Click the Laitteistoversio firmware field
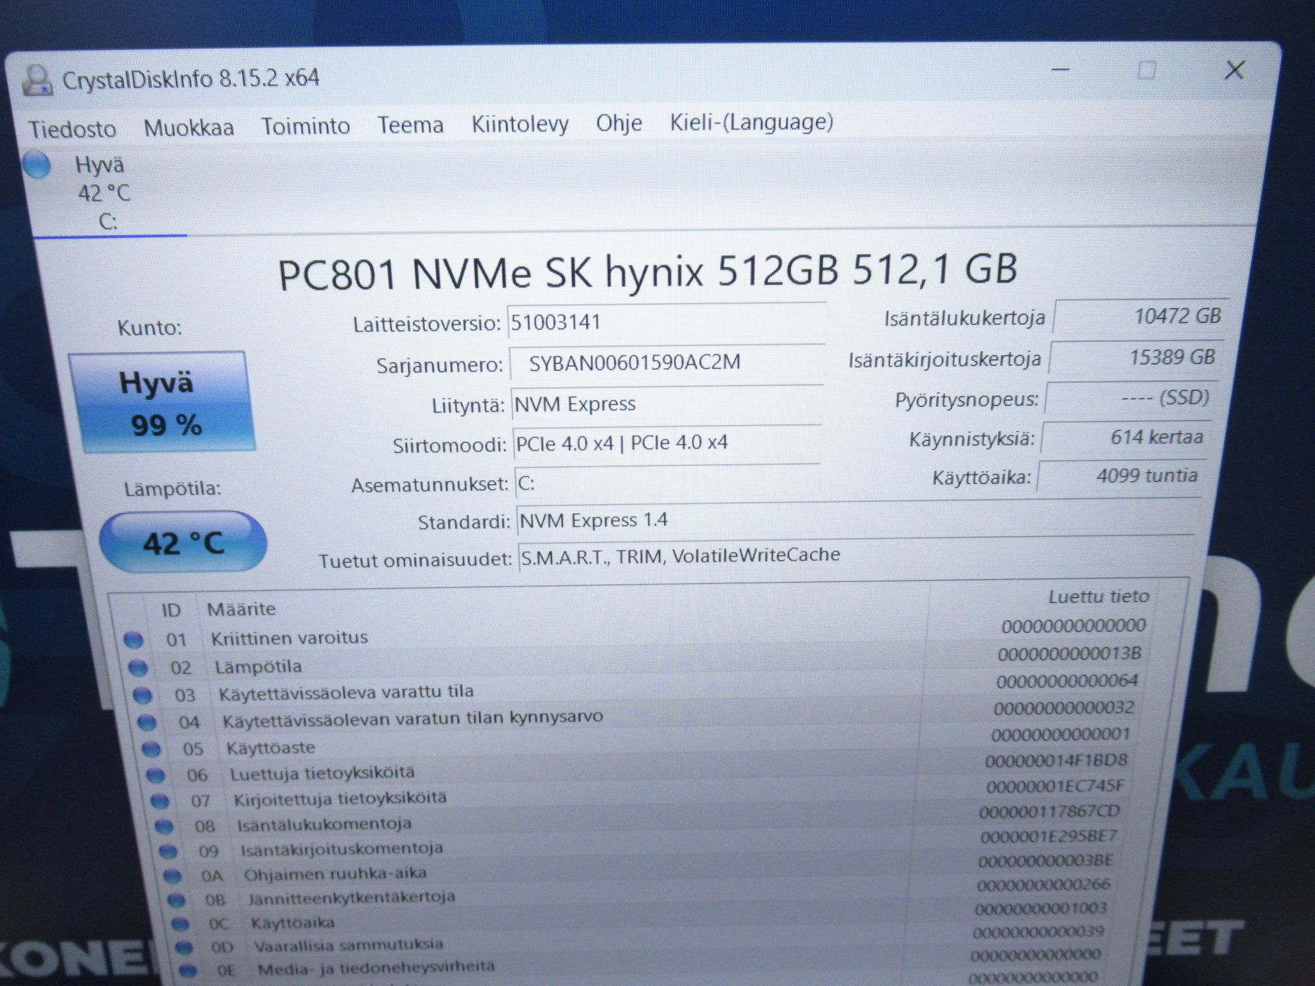This screenshot has width=1315, height=986. pyautogui.click(x=666, y=321)
